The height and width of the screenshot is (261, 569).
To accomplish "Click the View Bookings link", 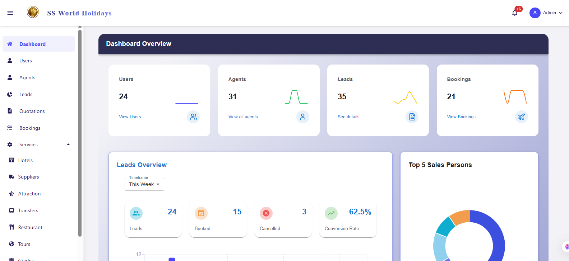I will point(461,117).
